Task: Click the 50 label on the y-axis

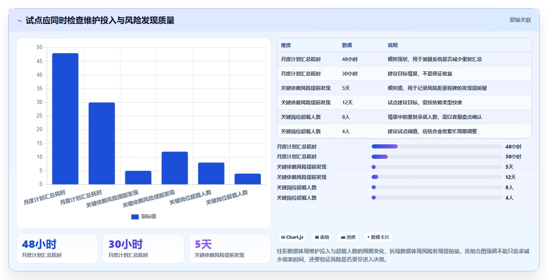Action: pos(39,47)
